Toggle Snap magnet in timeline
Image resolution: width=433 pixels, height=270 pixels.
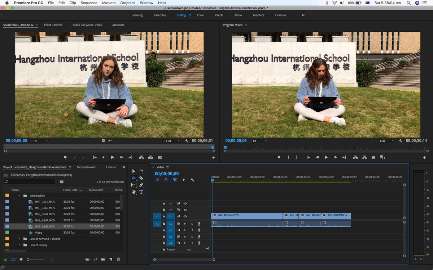[x=166, y=180]
